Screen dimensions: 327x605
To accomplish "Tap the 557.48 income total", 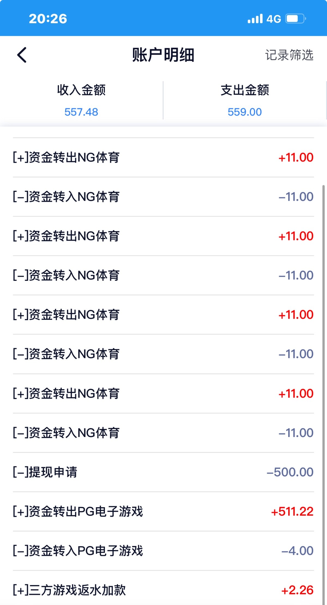I will click(81, 112).
